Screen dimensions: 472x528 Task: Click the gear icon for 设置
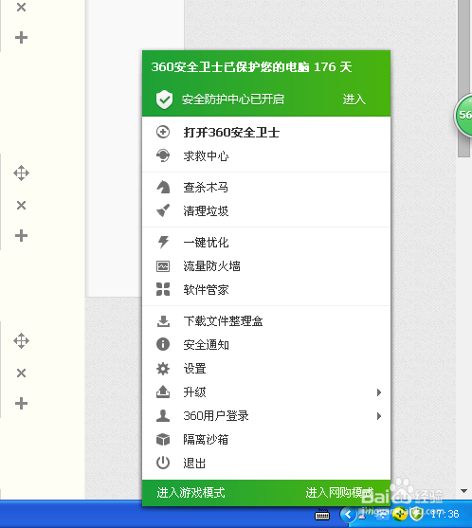163,369
